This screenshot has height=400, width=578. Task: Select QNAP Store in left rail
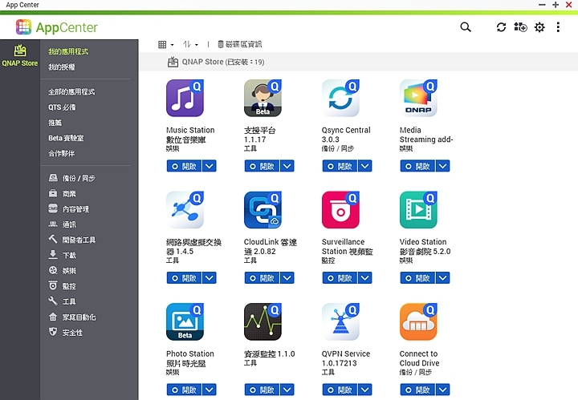20,55
